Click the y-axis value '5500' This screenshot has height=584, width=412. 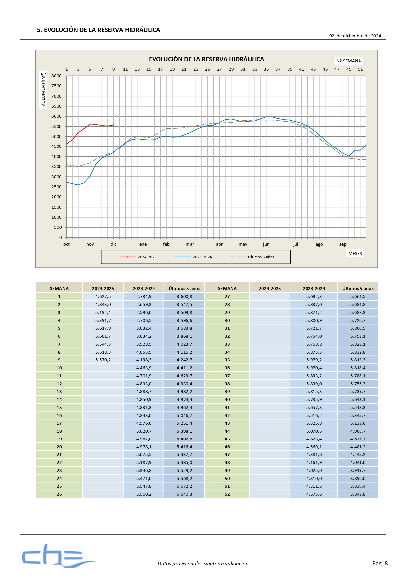coord(56,127)
